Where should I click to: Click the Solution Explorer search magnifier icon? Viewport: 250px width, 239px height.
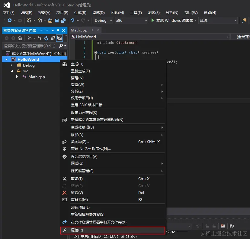click(x=61, y=46)
